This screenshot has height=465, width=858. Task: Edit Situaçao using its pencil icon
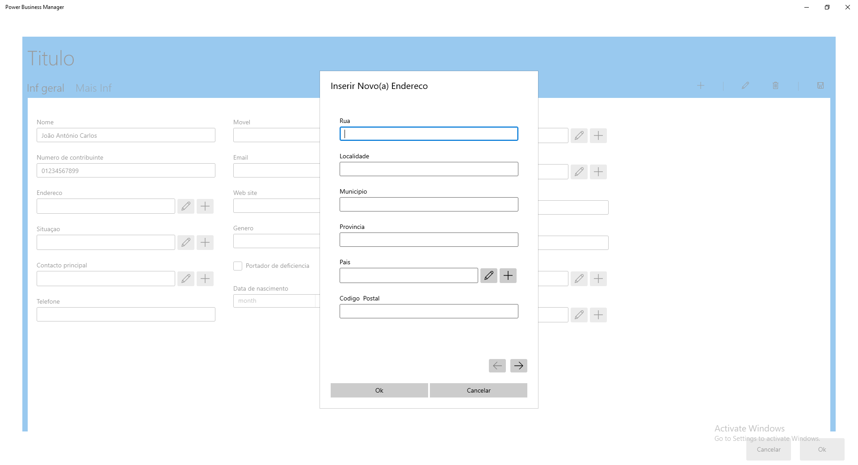click(186, 242)
